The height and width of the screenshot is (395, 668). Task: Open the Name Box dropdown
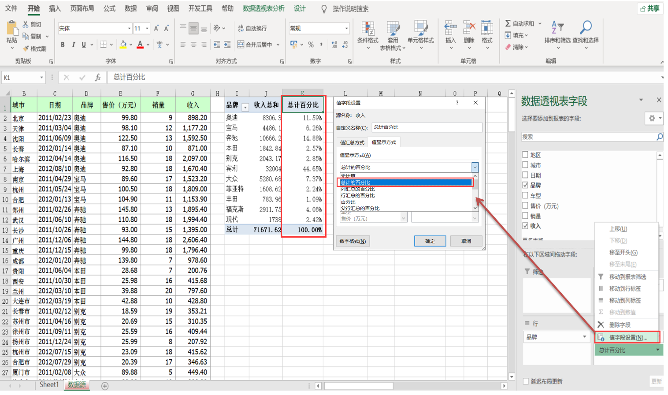[42, 78]
